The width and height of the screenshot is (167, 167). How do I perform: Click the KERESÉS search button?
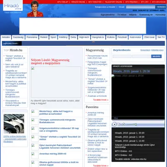(161, 7)
